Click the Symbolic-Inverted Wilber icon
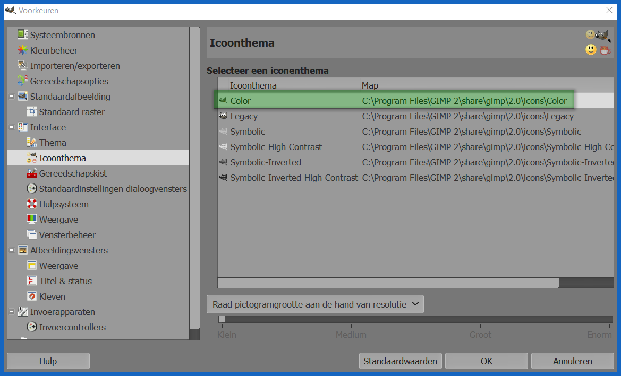The height and width of the screenshot is (376, 621). (x=223, y=162)
